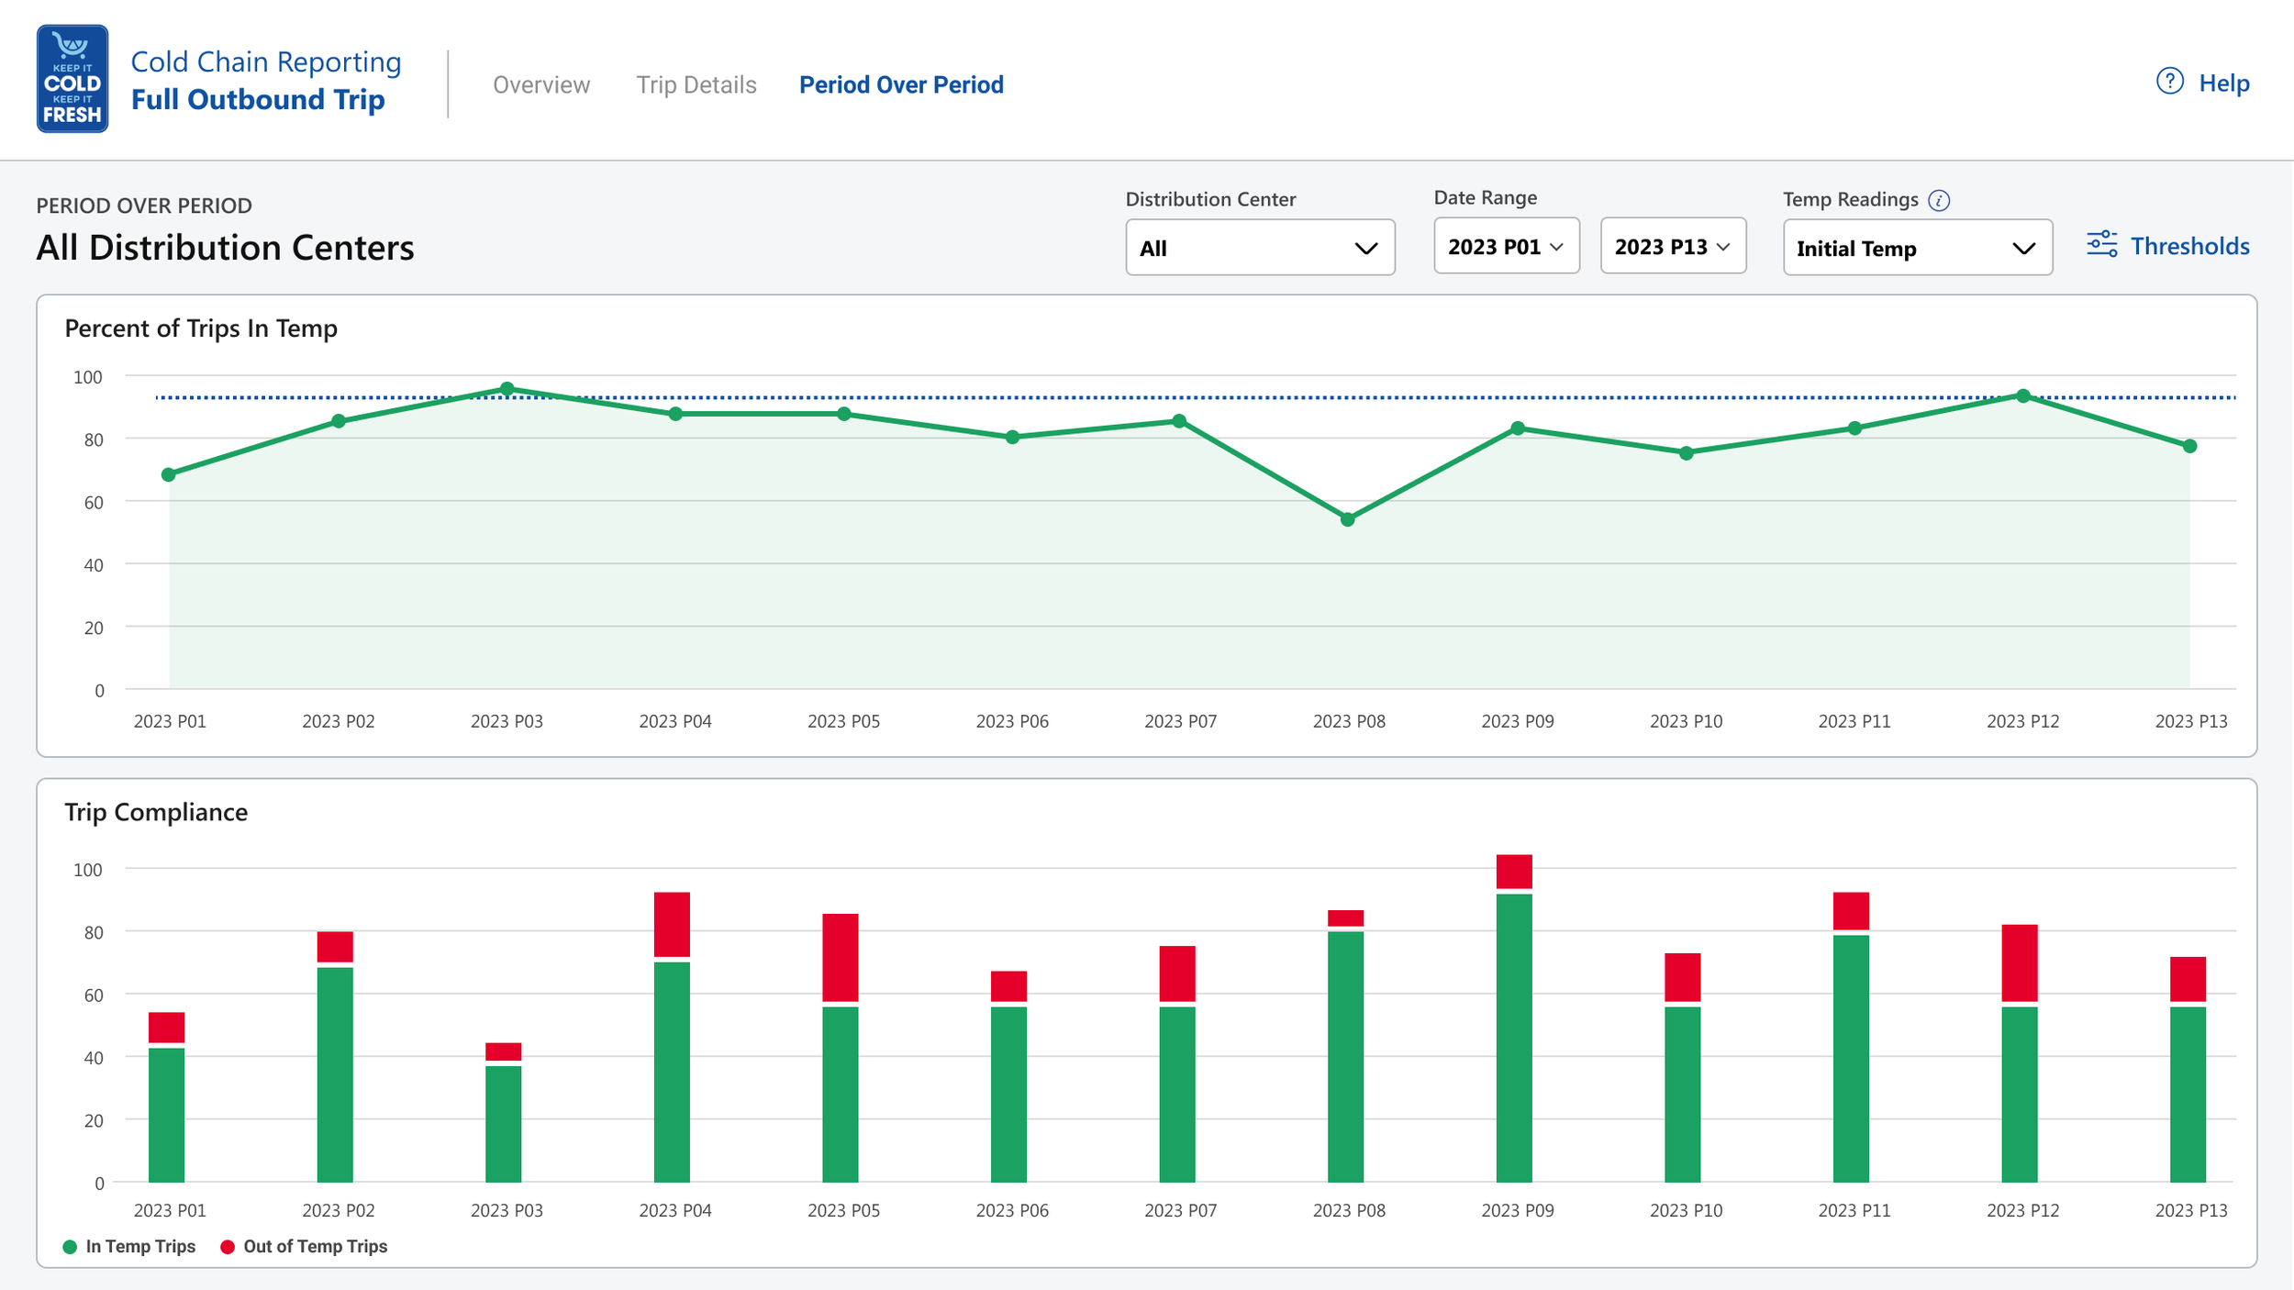Switch to the Trip Details tab
This screenshot has width=2294, height=1290.
(696, 84)
